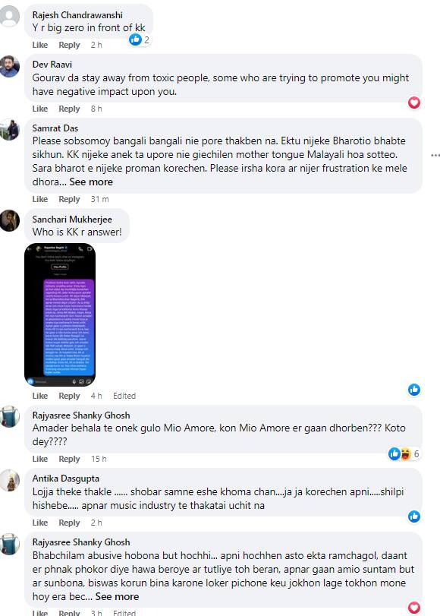Click heart reaction on Dev Raavi's comment

pos(414,103)
